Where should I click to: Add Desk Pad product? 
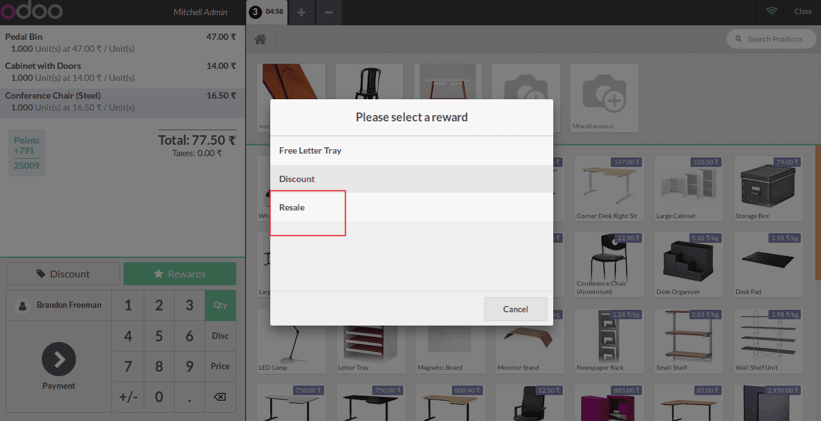point(768,265)
